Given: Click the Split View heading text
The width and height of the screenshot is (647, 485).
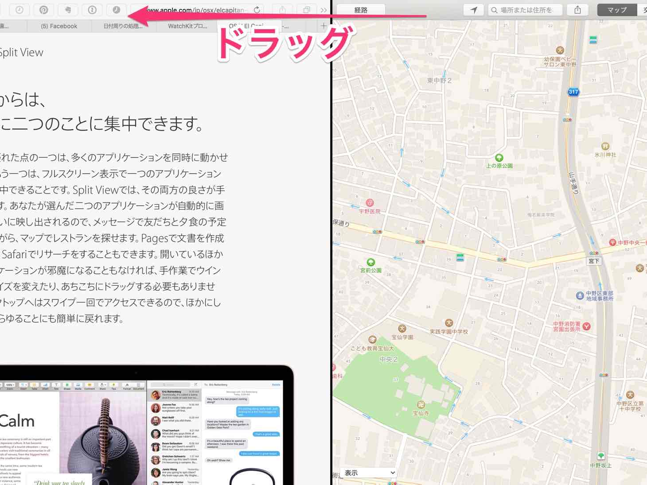Looking at the screenshot, I should [x=21, y=52].
